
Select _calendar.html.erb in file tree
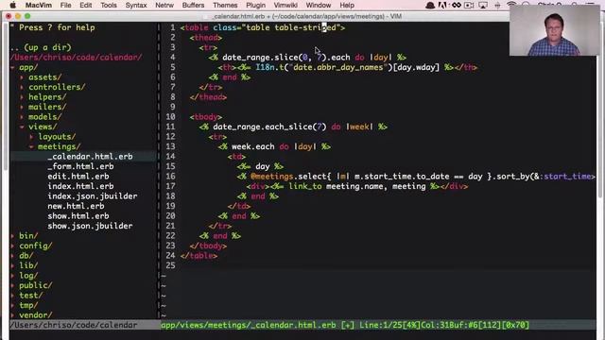[x=90, y=157]
